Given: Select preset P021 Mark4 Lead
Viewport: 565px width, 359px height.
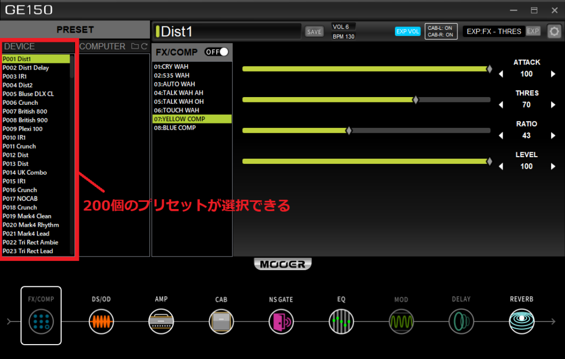Looking at the screenshot, I should tap(36, 233).
